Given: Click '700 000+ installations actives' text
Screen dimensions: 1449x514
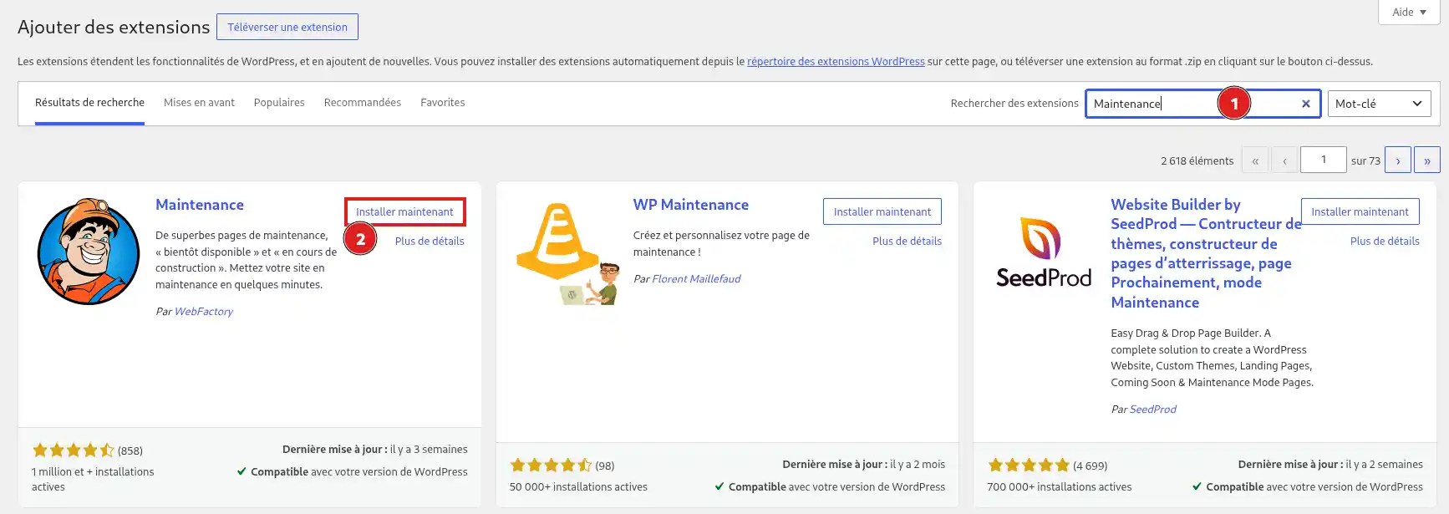Looking at the screenshot, I should (1060, 486).
